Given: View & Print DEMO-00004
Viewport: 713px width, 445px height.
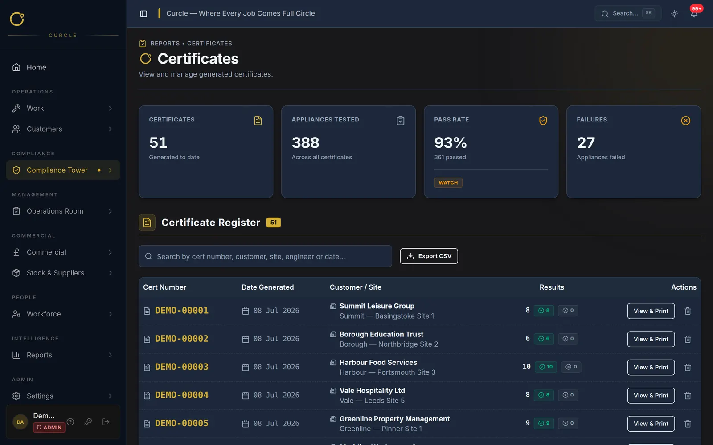Looking at the screenshot, I should click(x=651, y=396).
